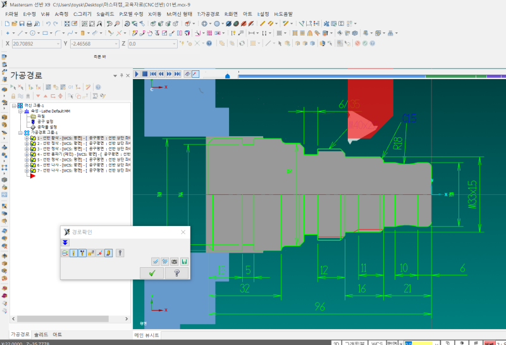Click the green checkmark OK button

point(152,273)
